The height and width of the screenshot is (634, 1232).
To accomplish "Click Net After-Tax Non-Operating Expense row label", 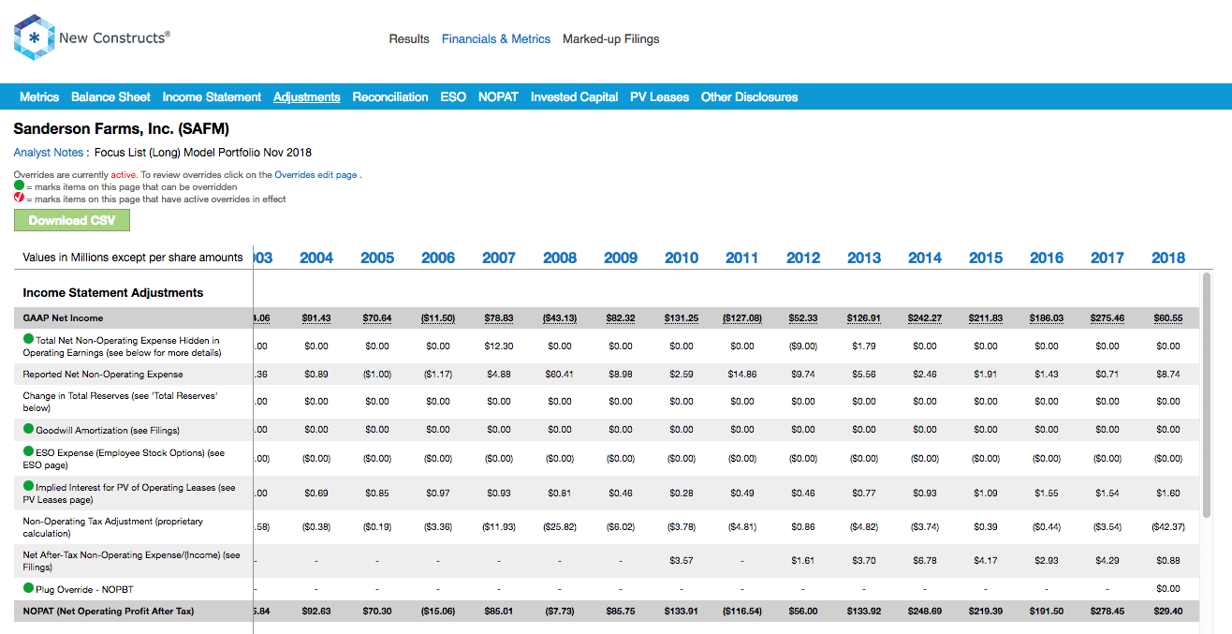I will [x=131, y=561].
